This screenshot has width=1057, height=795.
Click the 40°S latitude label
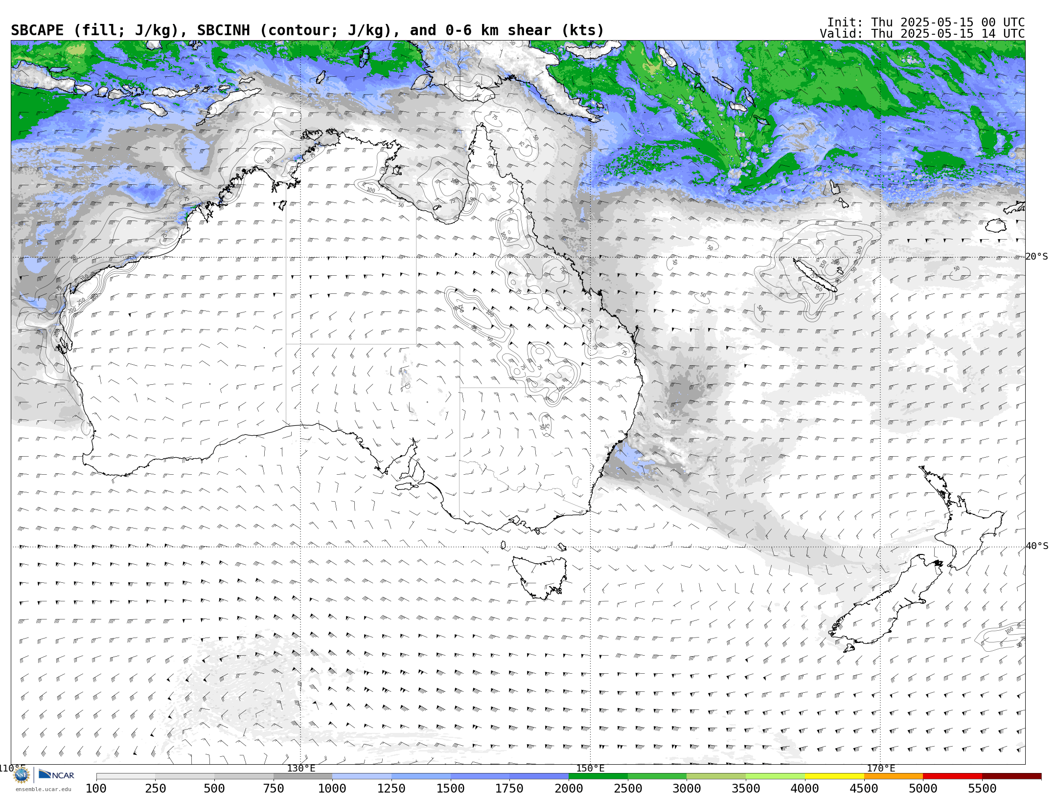coord(1037,546)
